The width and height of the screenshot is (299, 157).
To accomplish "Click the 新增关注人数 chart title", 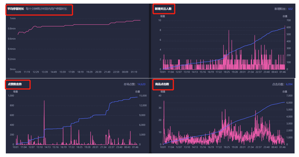I will point(163,9).
